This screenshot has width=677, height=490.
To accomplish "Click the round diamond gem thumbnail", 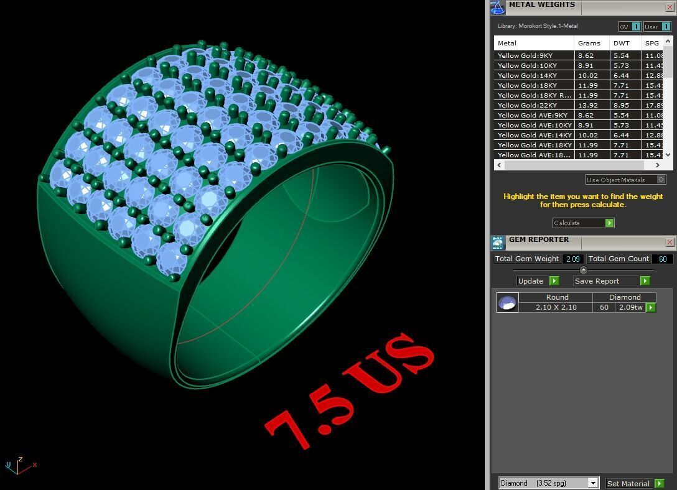I will [x=507, y=302].
